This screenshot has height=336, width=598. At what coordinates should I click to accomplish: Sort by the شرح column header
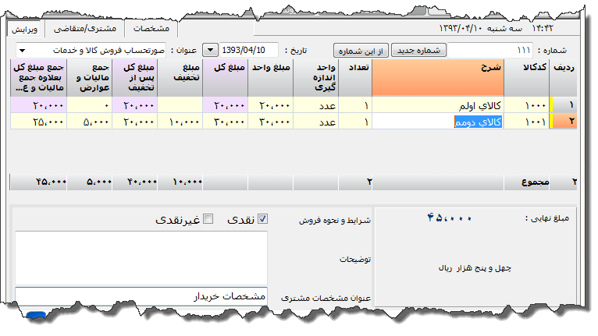448,78
